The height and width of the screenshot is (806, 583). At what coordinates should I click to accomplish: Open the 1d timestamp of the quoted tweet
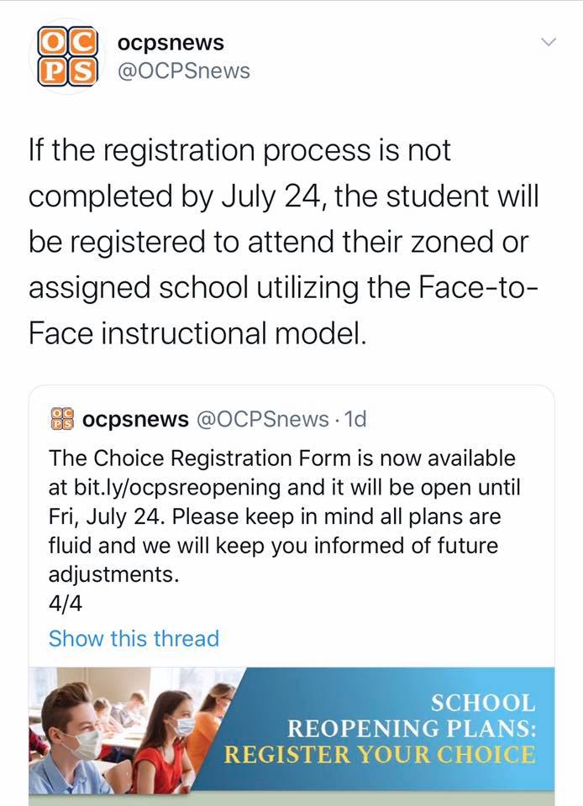355,420
